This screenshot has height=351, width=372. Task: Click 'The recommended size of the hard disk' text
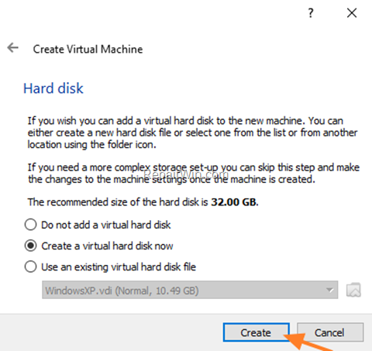tap(118, 202)
